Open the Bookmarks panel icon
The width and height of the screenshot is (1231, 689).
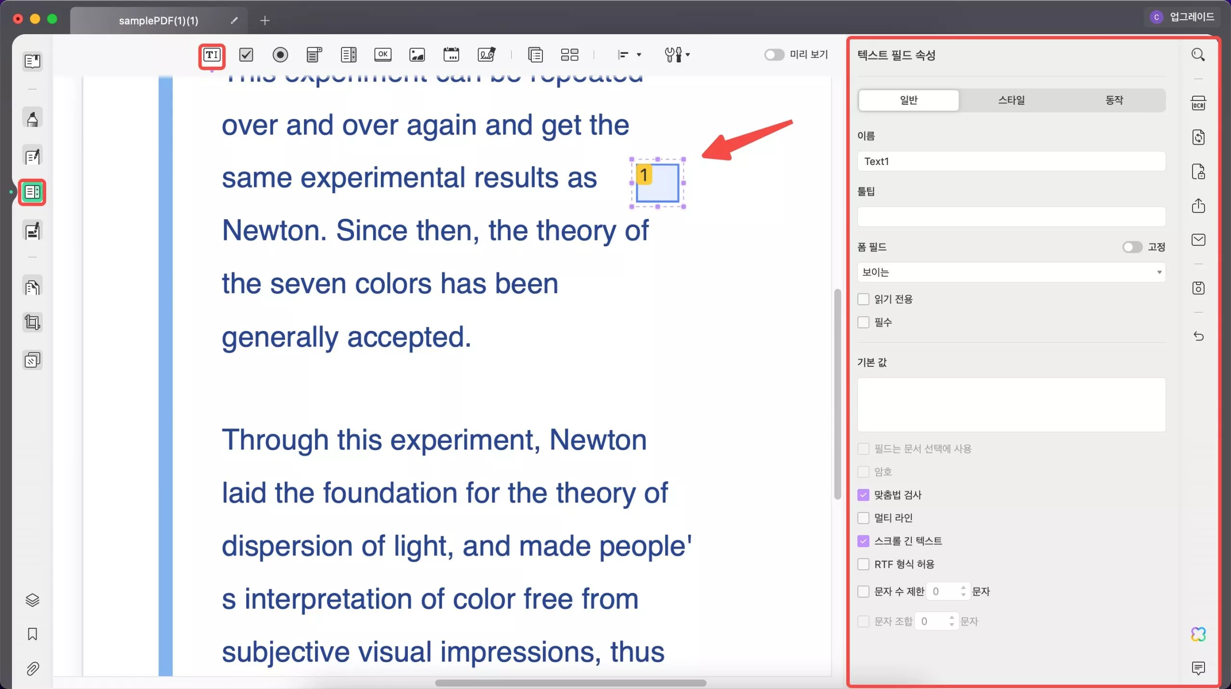click(x=32, y=634)
